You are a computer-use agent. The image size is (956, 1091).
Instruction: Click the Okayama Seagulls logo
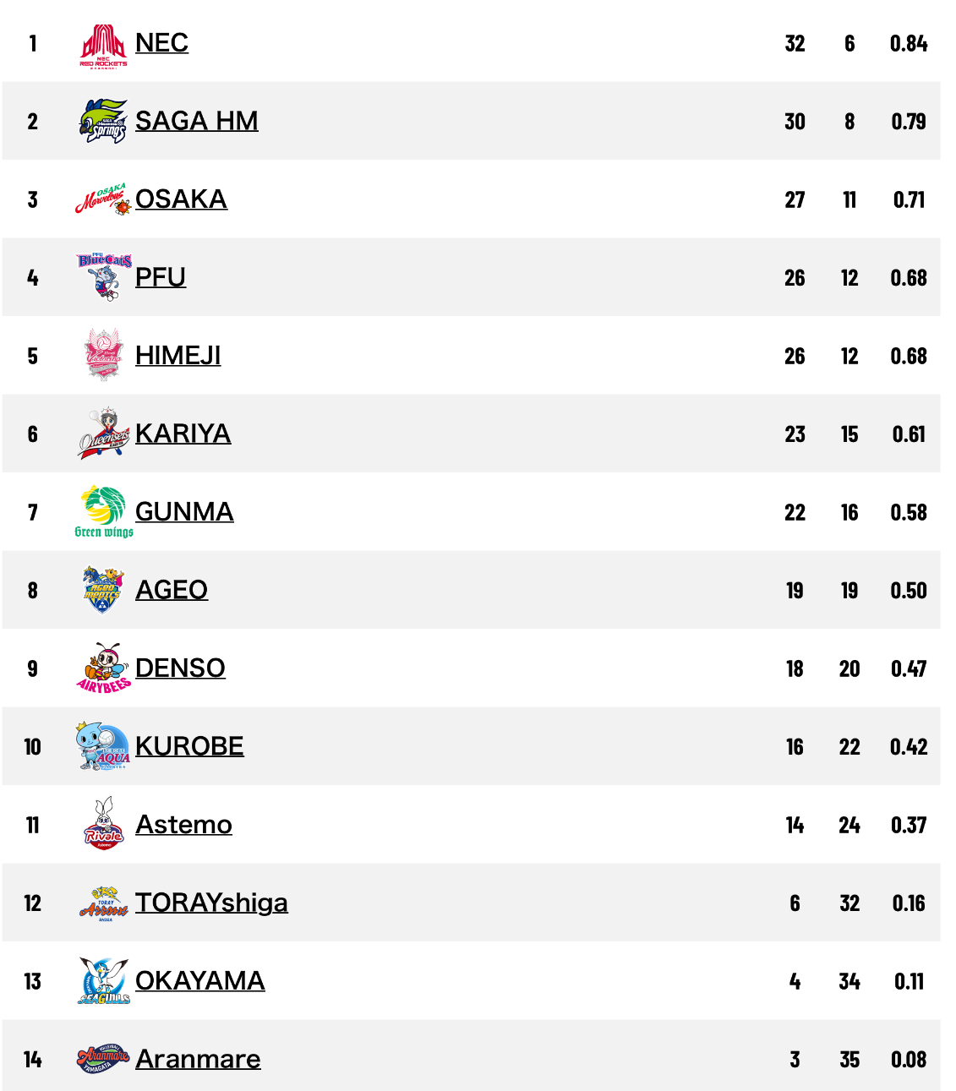pos(104,981)
